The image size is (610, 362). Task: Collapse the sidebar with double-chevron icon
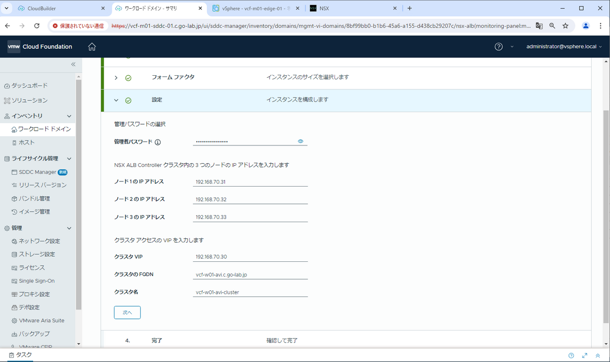[73, 64]
